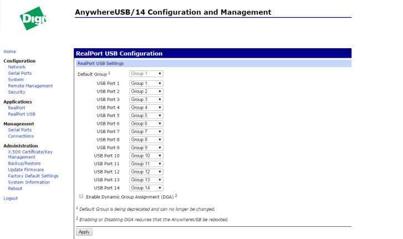The height and width of the screenshot is (239, 403).
Task: Open Security configuration
Action: click(17, 92)
